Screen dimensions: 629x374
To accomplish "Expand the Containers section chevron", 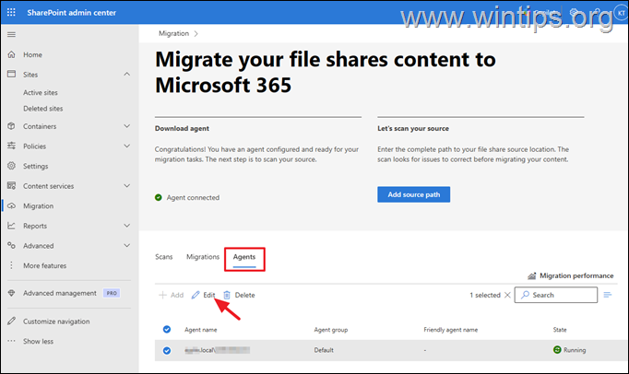I will pyautogui.click(x=126, y=126).
